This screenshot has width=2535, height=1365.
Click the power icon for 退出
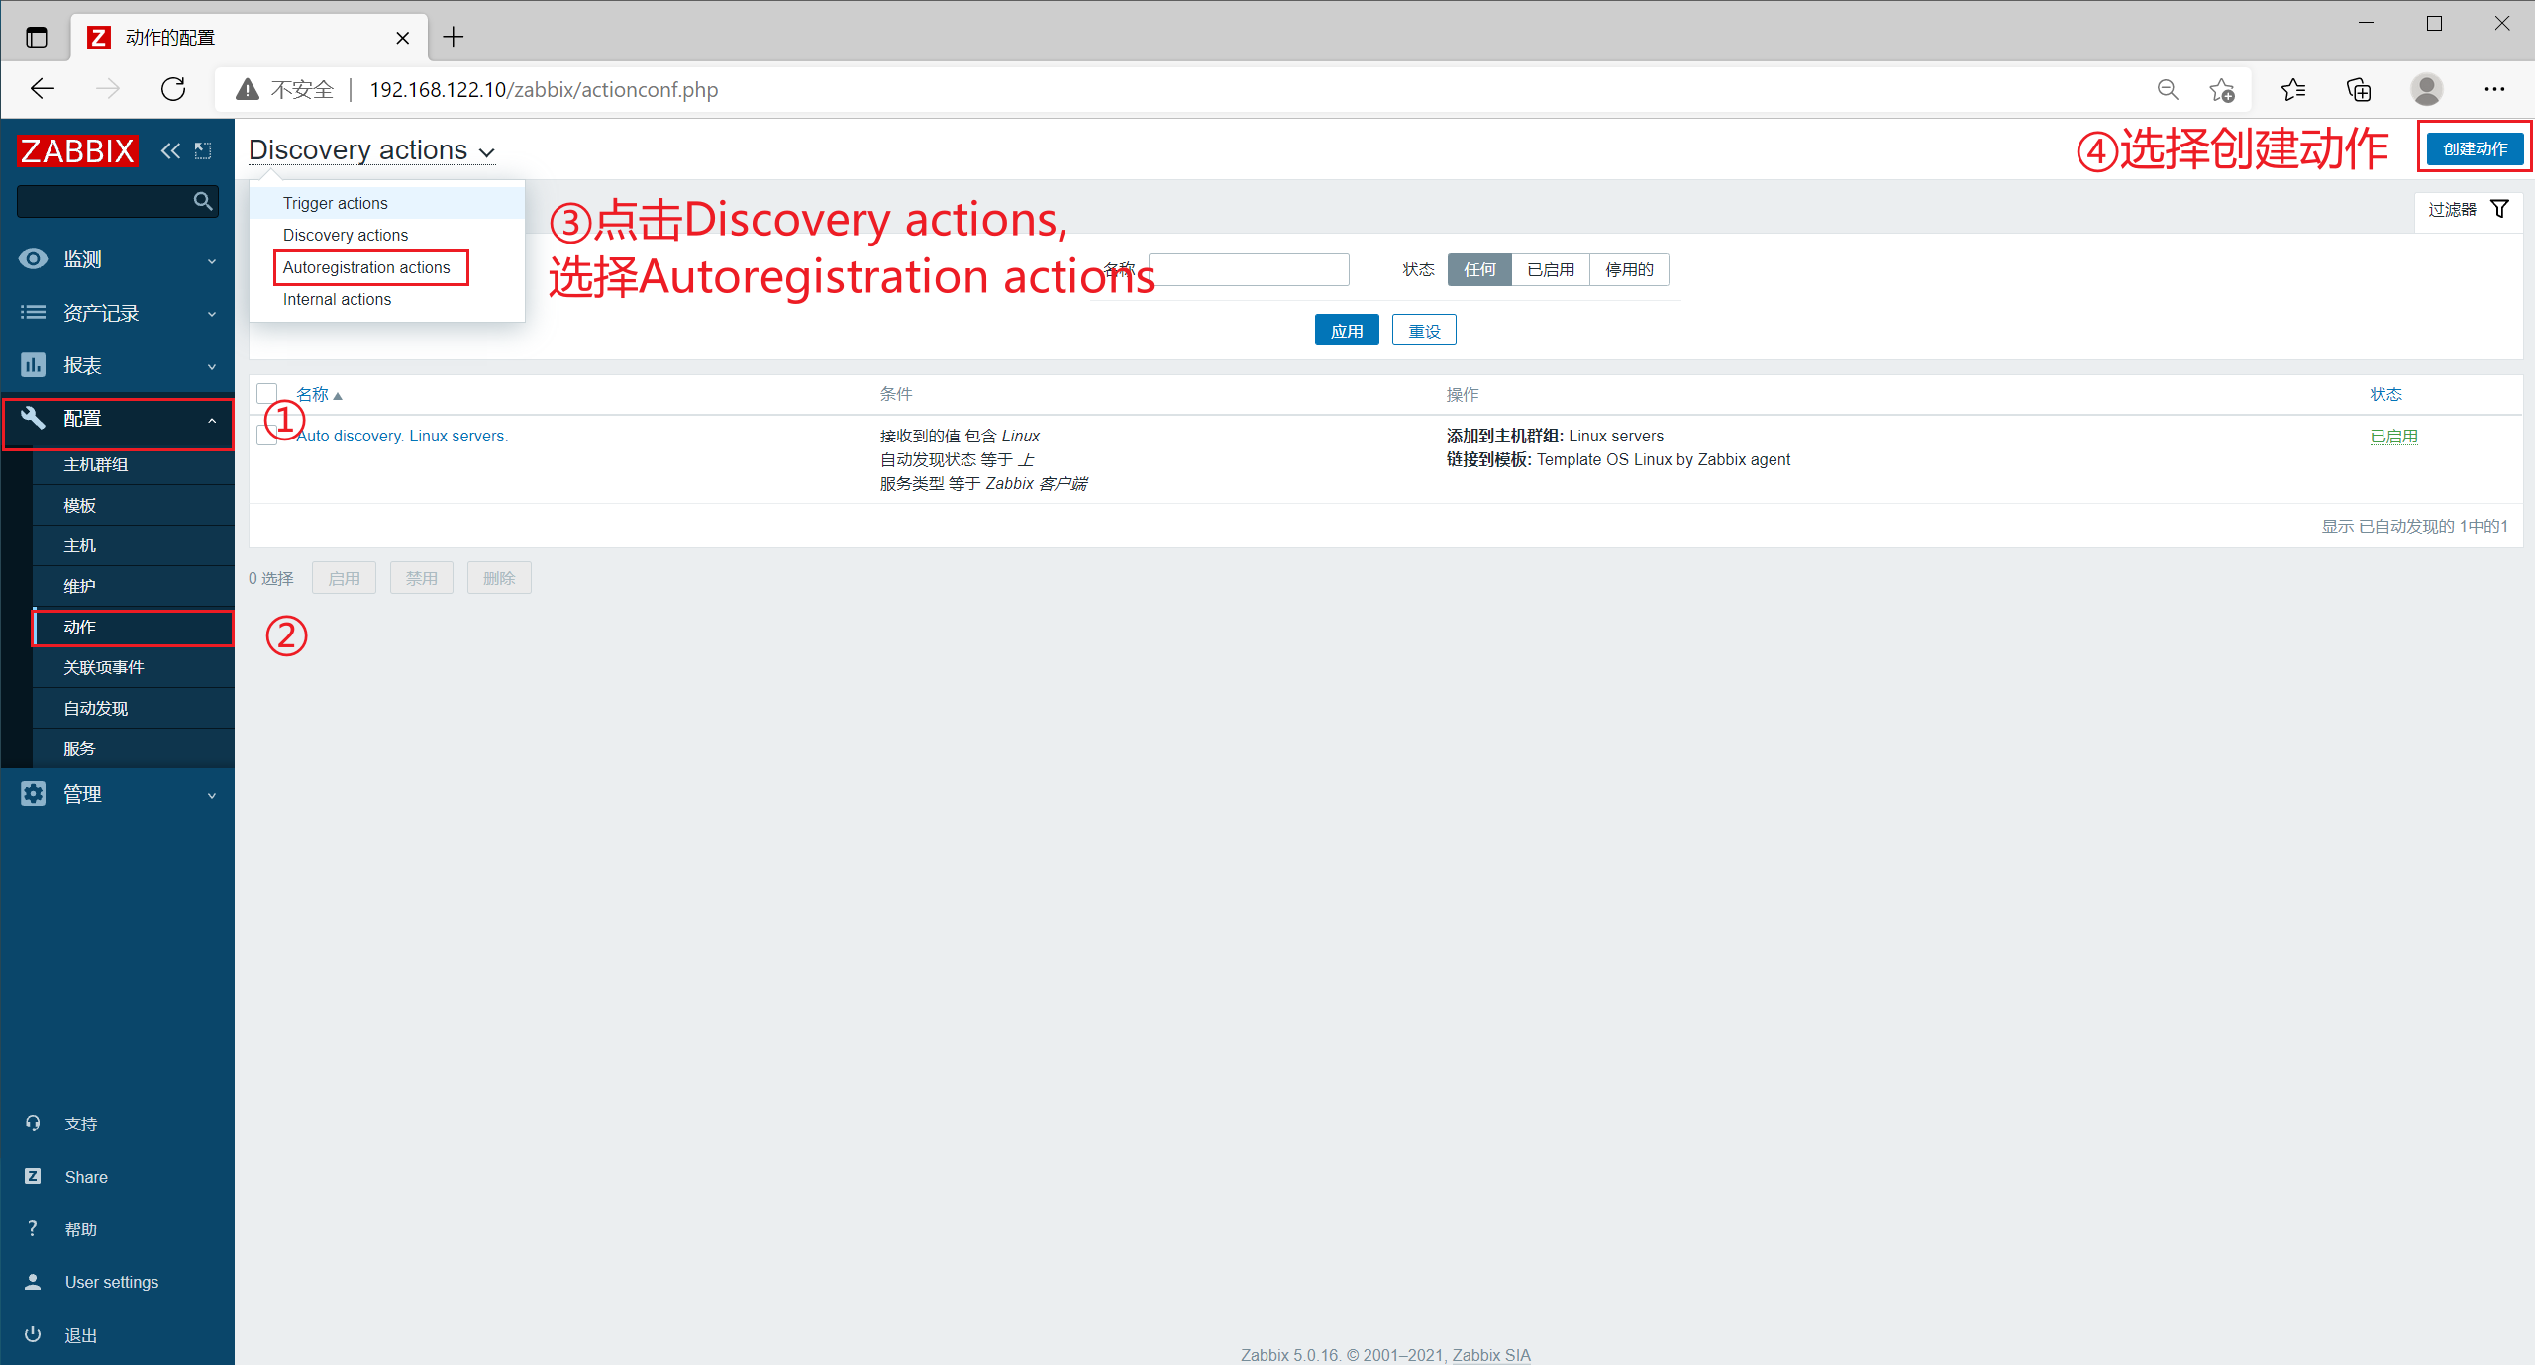[x=33, y=1334]
